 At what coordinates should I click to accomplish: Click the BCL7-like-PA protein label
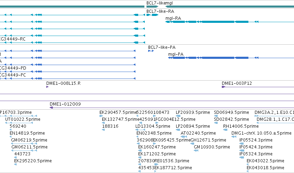click(x=162, y=47)
